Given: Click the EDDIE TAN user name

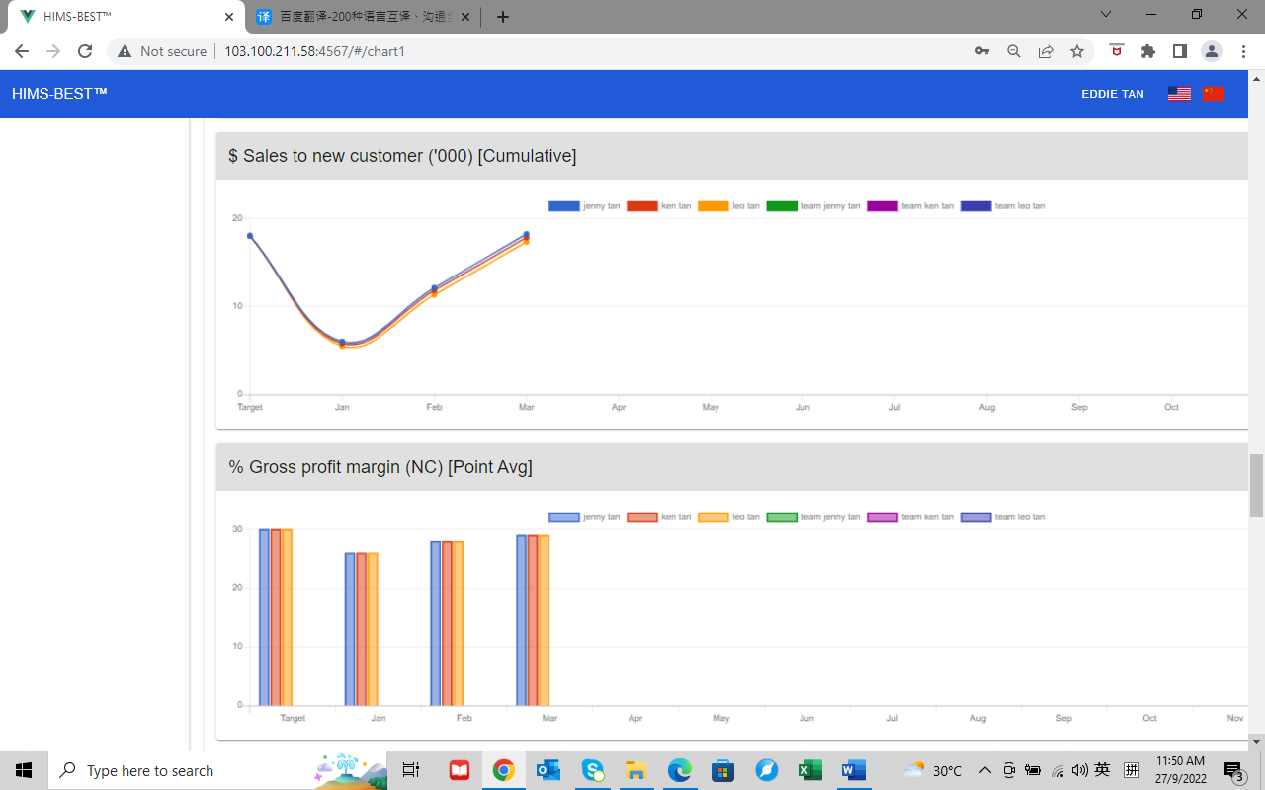Looking at the screenshot, I should click(1112, 94).
